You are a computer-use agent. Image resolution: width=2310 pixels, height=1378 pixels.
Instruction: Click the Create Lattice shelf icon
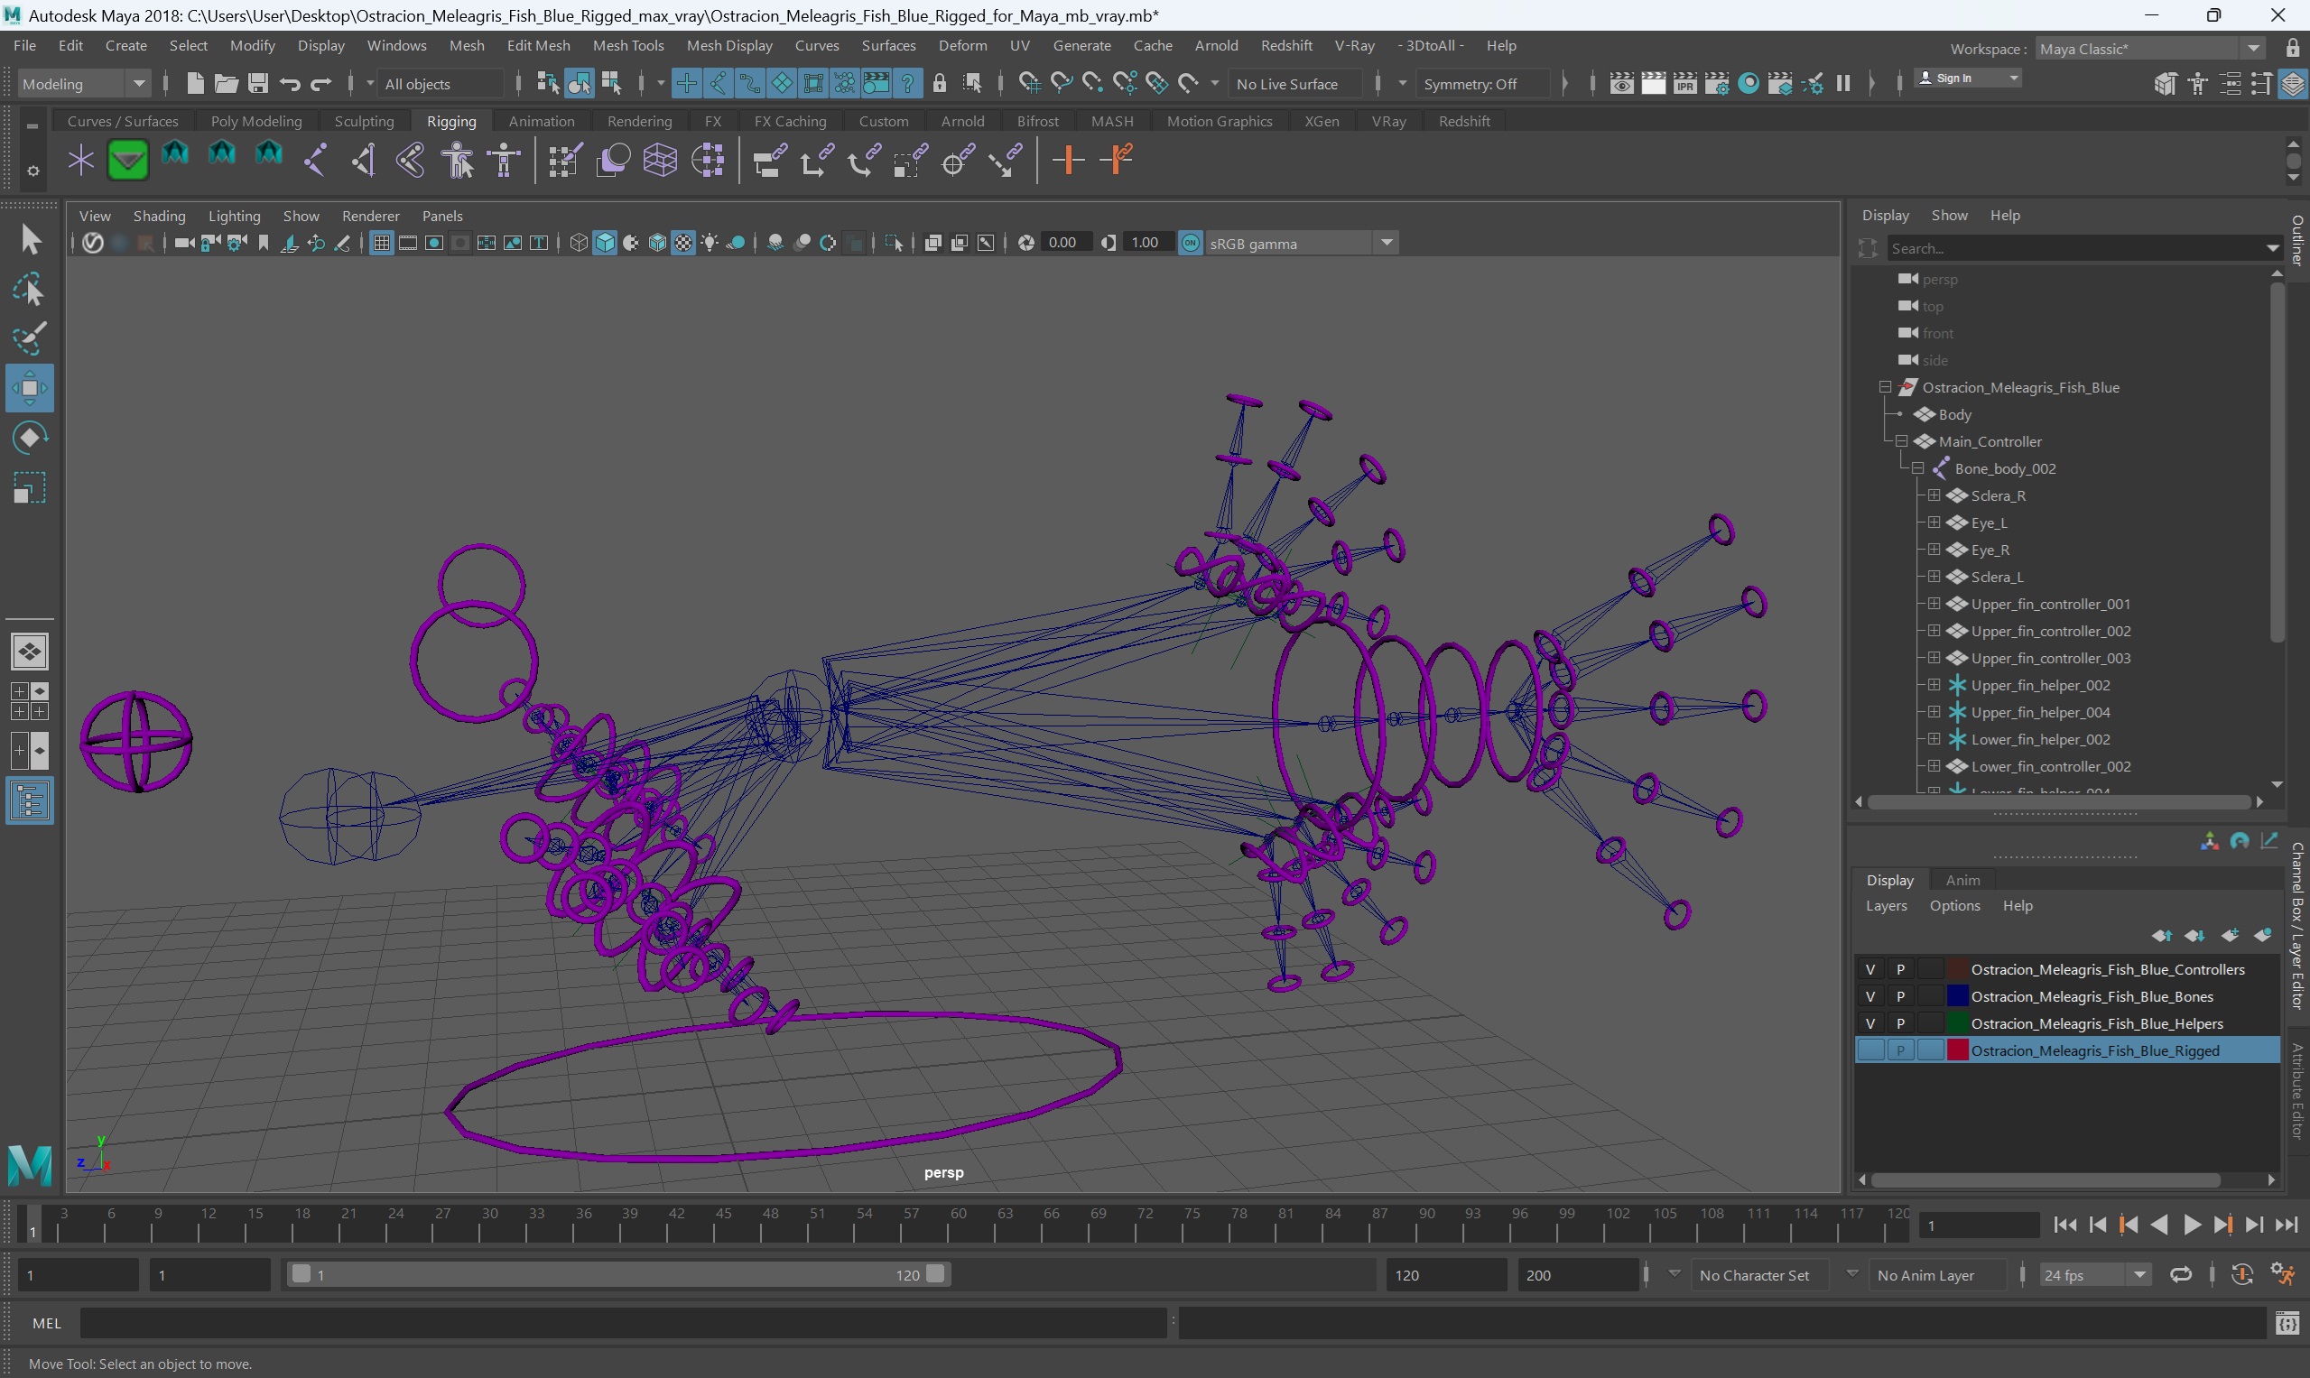[661, 160]
